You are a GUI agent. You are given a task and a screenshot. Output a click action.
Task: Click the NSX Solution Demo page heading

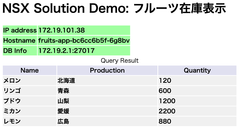pos(114,9)
